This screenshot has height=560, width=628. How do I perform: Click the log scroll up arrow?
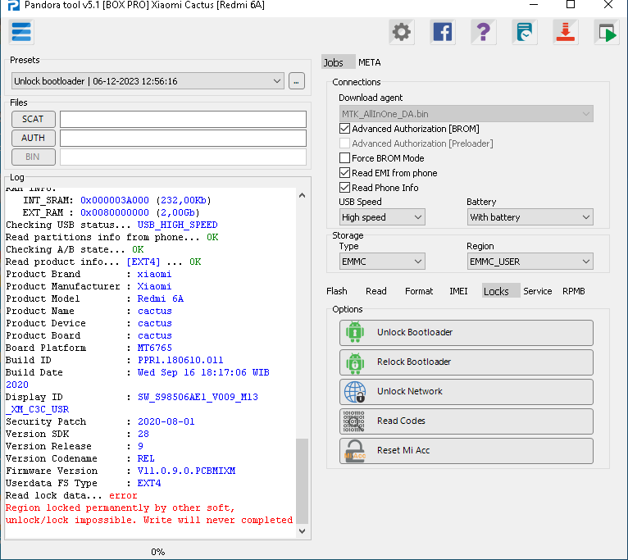click(303, 195)
